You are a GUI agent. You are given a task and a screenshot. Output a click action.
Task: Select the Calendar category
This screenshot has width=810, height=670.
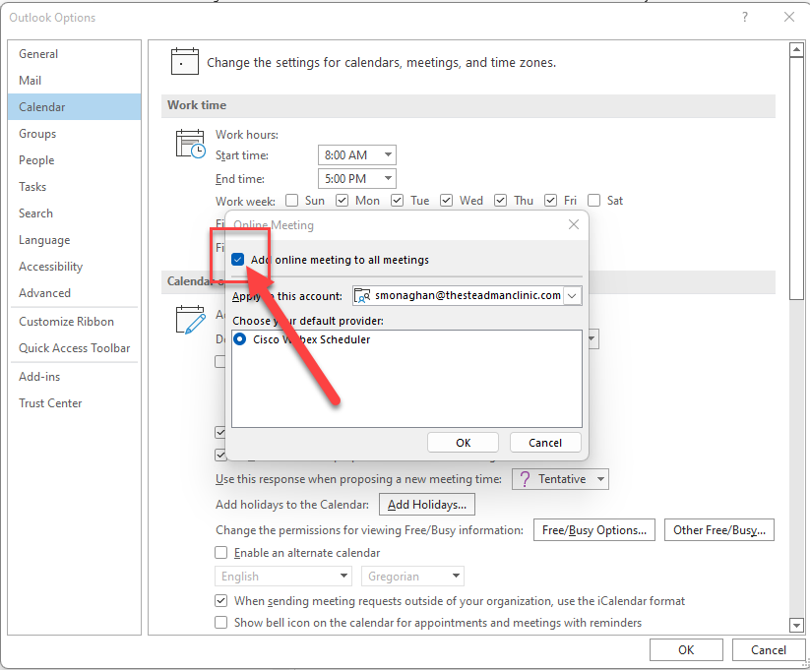coord(75,107)
